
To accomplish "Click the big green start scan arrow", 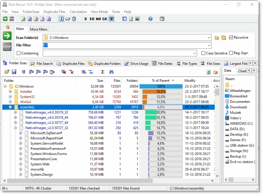I will (x=7, y=36).
